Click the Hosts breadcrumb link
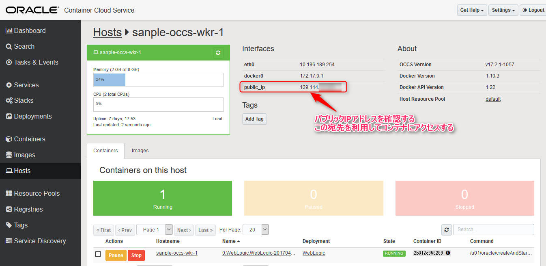The height and width of the screenshot is (266, 546). coord(107,32)
